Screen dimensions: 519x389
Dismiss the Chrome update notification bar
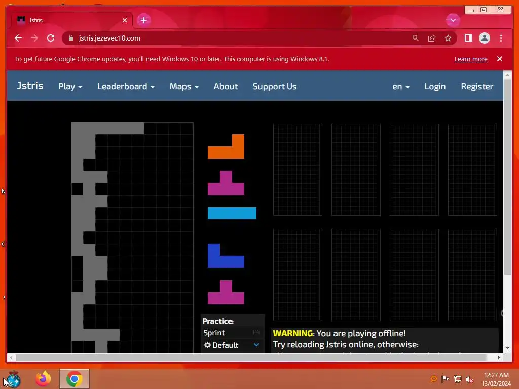tap(499, 59)
